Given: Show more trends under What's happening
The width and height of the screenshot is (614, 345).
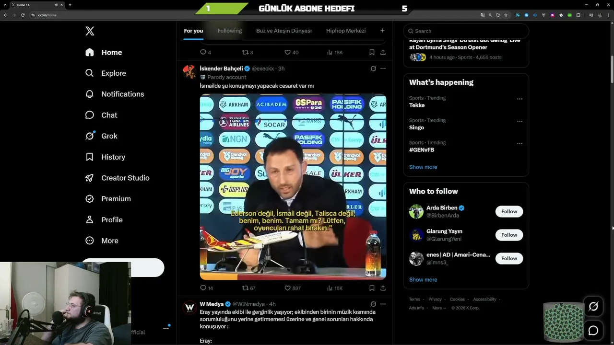Looking at the screenshot, I should pos(423,167).
